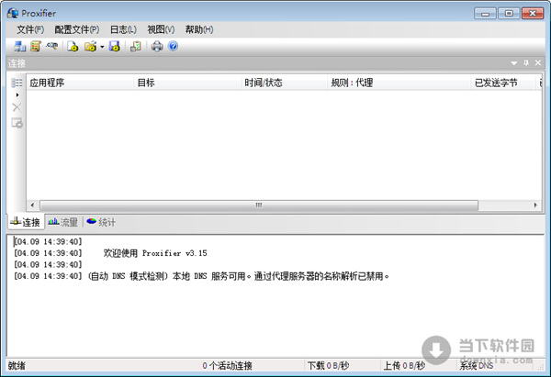Open help via the blue question icon

tap(173, 46)
